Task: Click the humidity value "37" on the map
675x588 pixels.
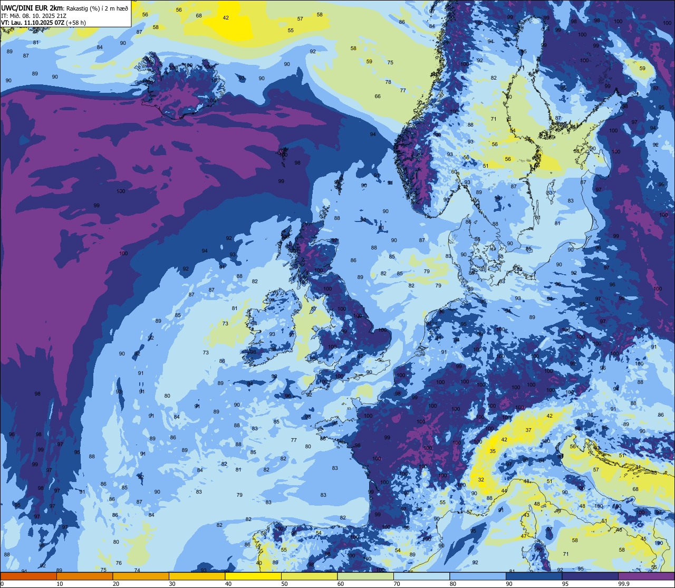Action: [x=528, y=430]
